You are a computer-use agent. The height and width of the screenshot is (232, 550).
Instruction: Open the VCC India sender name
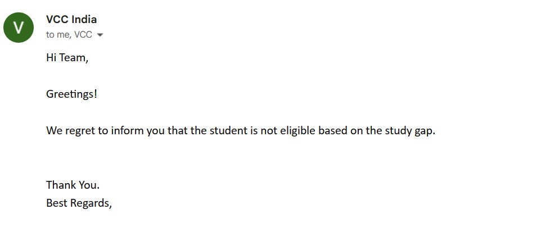[x=71, y=19]
